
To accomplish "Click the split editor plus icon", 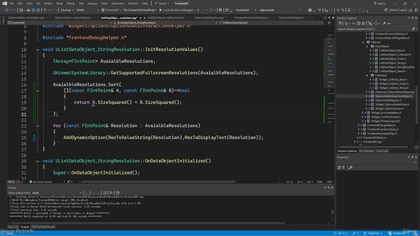I will (x=329, y=23).
